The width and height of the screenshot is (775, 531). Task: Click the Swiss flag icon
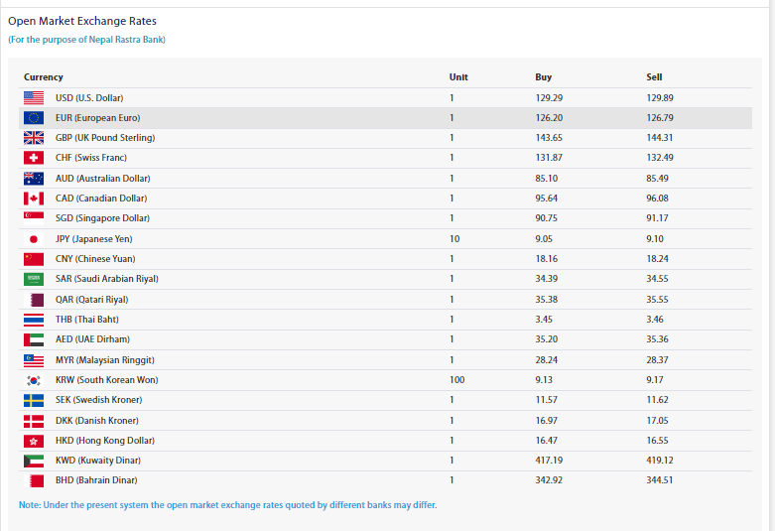[34, 158]
